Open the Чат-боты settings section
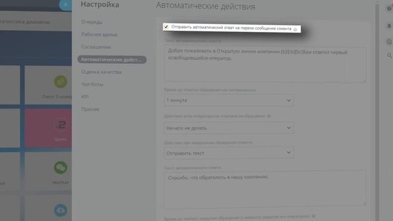393x221 pixels. tap(92, 85)
